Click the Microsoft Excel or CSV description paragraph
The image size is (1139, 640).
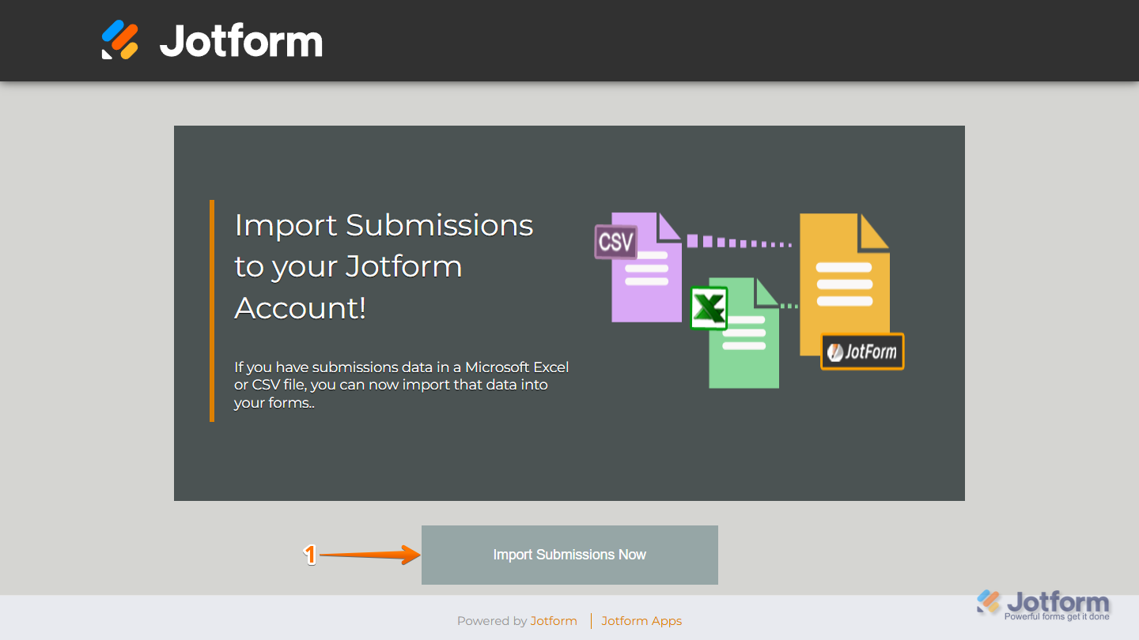click(x=401, y=385)
